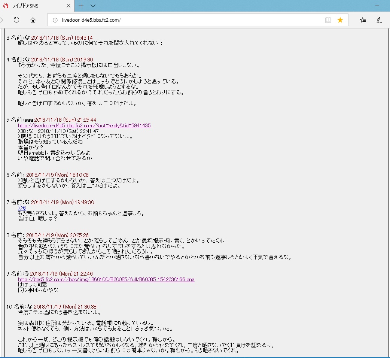Open the favorites hub icon
This screenshot has width=390, height=358.
pos(363,20)
